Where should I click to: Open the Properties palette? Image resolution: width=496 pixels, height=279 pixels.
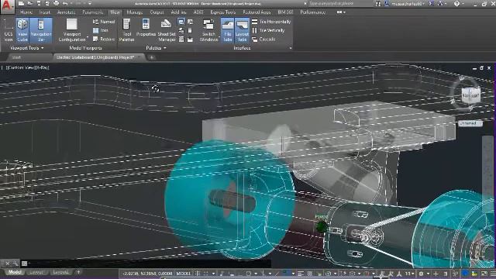(146, 29)
